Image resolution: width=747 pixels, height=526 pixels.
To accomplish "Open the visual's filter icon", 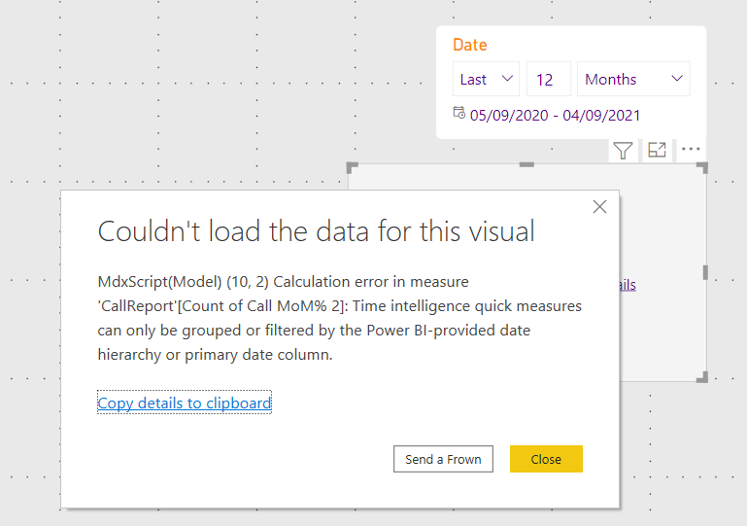I will point(623,151).
